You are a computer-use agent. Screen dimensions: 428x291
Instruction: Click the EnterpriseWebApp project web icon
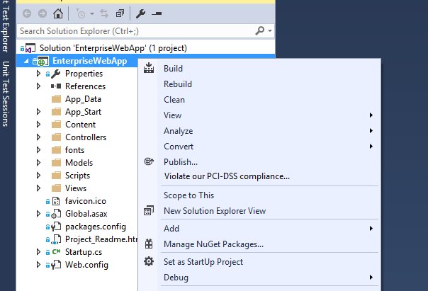(x=43, y=61)
